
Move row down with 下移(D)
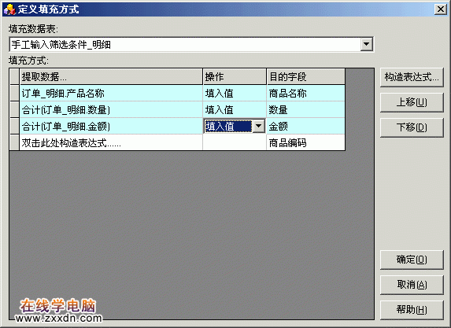point(412,127)
